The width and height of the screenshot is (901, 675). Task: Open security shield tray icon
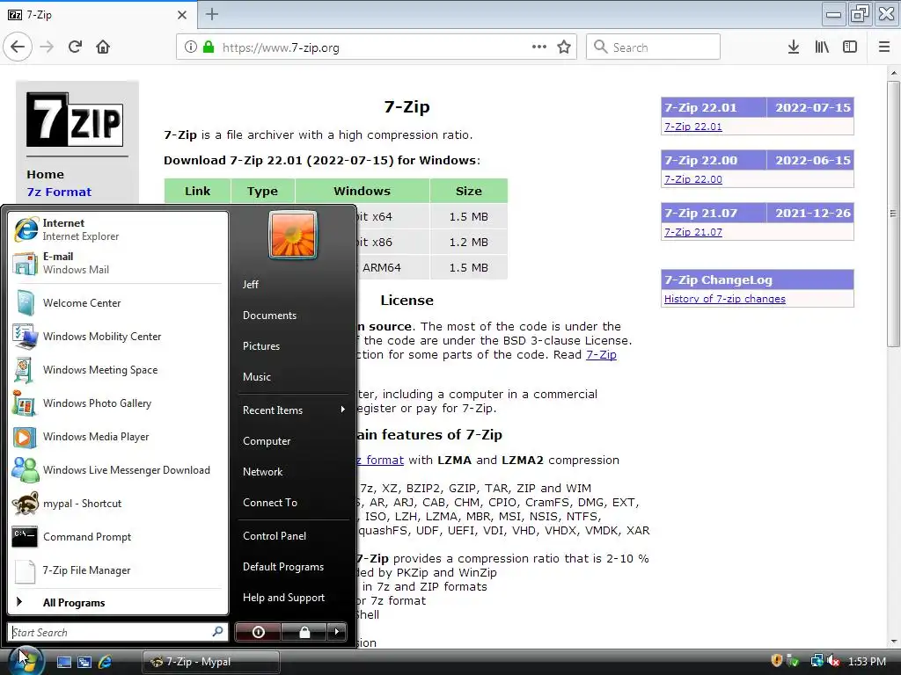777,661
